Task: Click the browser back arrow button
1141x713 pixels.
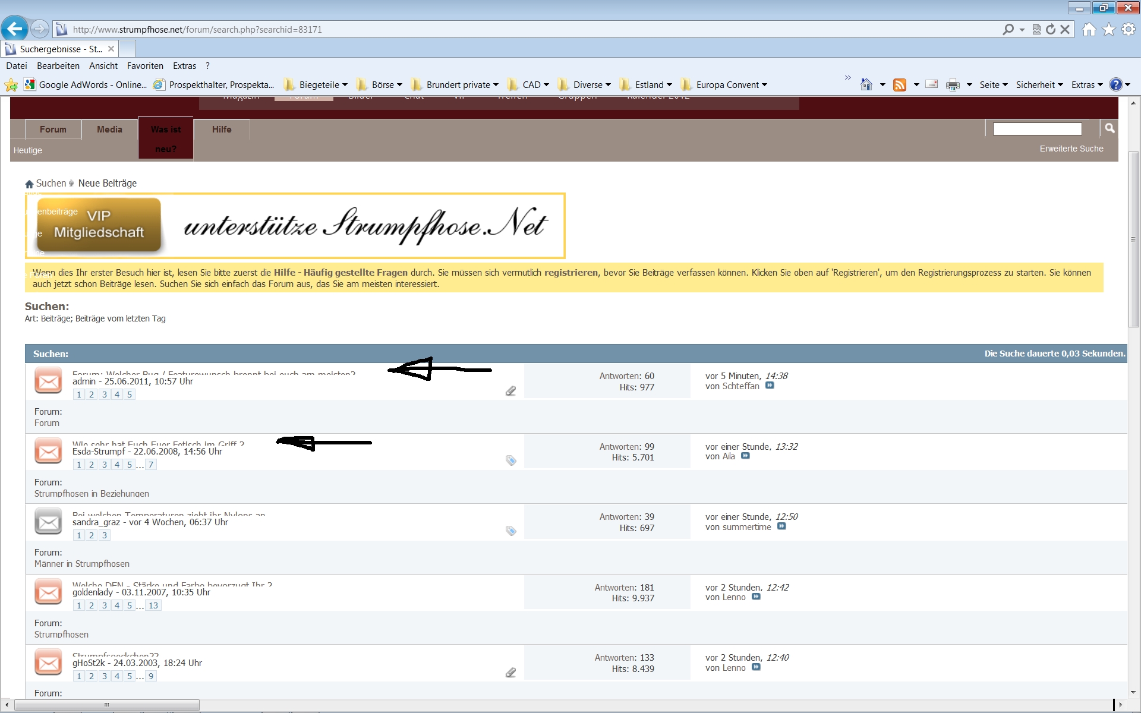Action: [x=14, y=29]
